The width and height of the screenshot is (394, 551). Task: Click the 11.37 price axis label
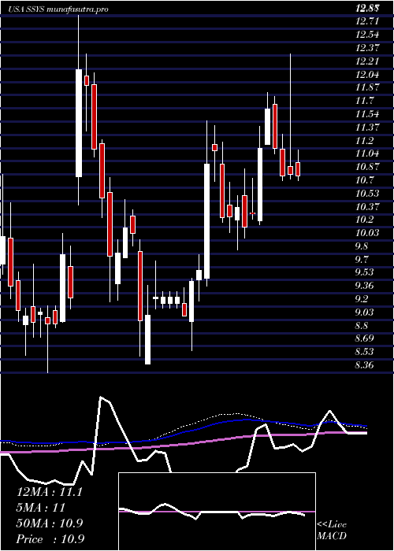tap(367, 128)
